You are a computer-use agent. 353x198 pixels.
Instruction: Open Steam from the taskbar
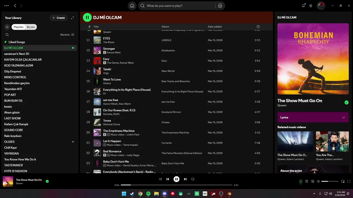[x=132, y=194]
